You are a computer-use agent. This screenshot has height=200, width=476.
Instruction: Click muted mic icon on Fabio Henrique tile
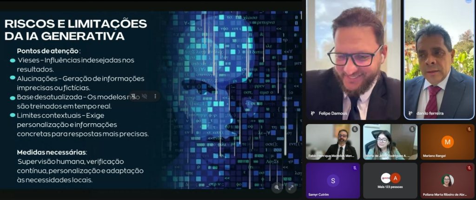(355, 129)
